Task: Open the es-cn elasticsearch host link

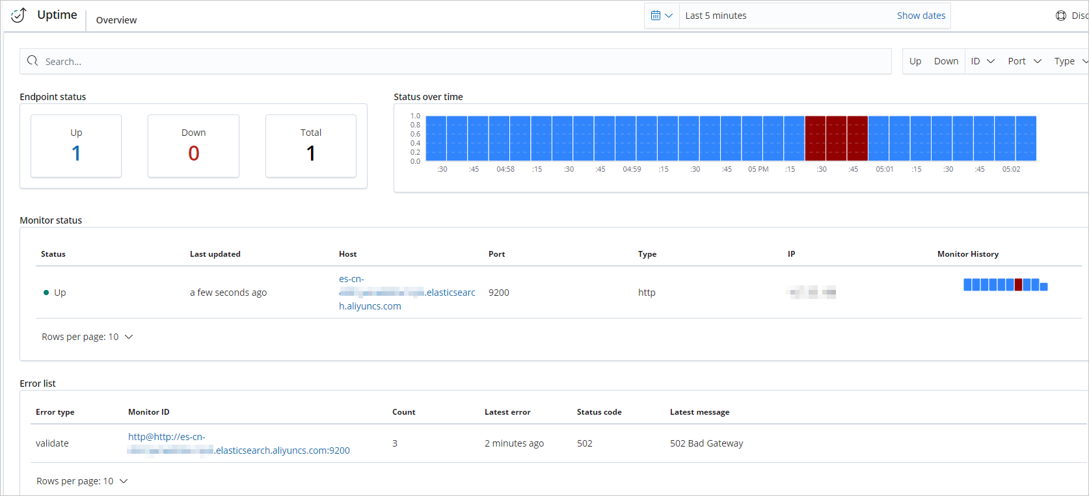Action: pos(407,293)
